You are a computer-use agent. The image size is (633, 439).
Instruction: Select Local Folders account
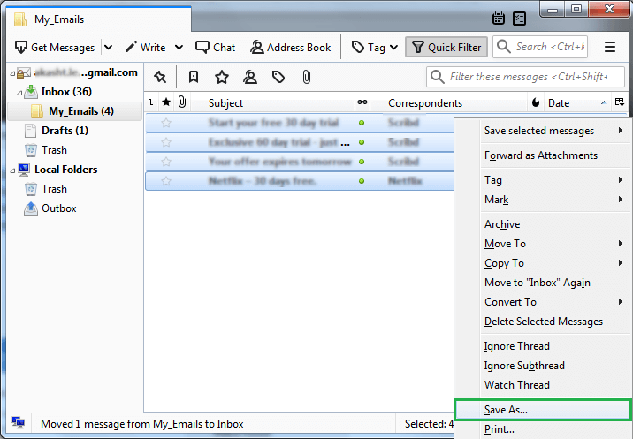point(65,169)
